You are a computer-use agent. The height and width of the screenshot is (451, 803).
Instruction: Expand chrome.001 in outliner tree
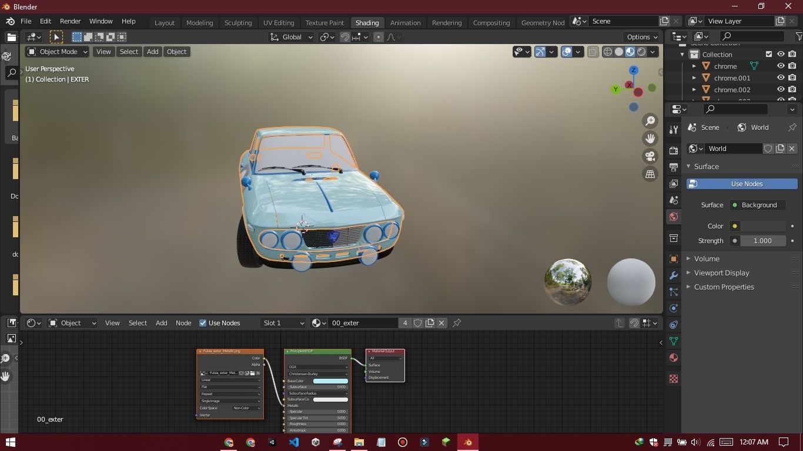pyautogui.click(x=694, y=78)
